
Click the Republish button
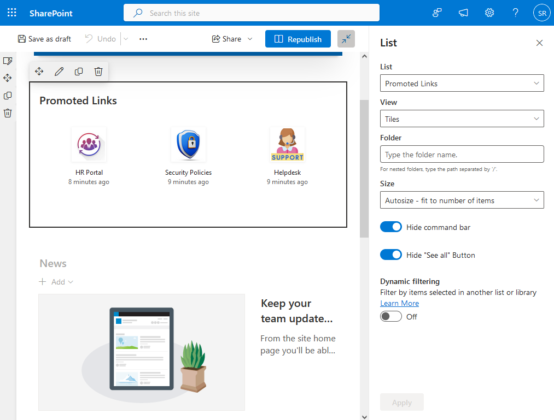(x=298, y=39)
